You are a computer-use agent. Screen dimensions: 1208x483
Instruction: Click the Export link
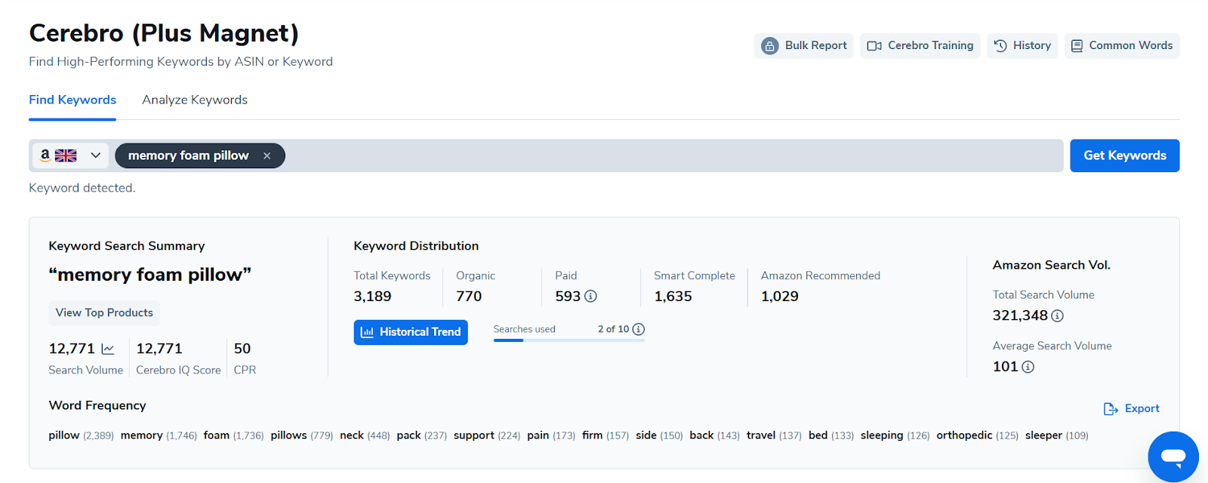(1132, 408)
